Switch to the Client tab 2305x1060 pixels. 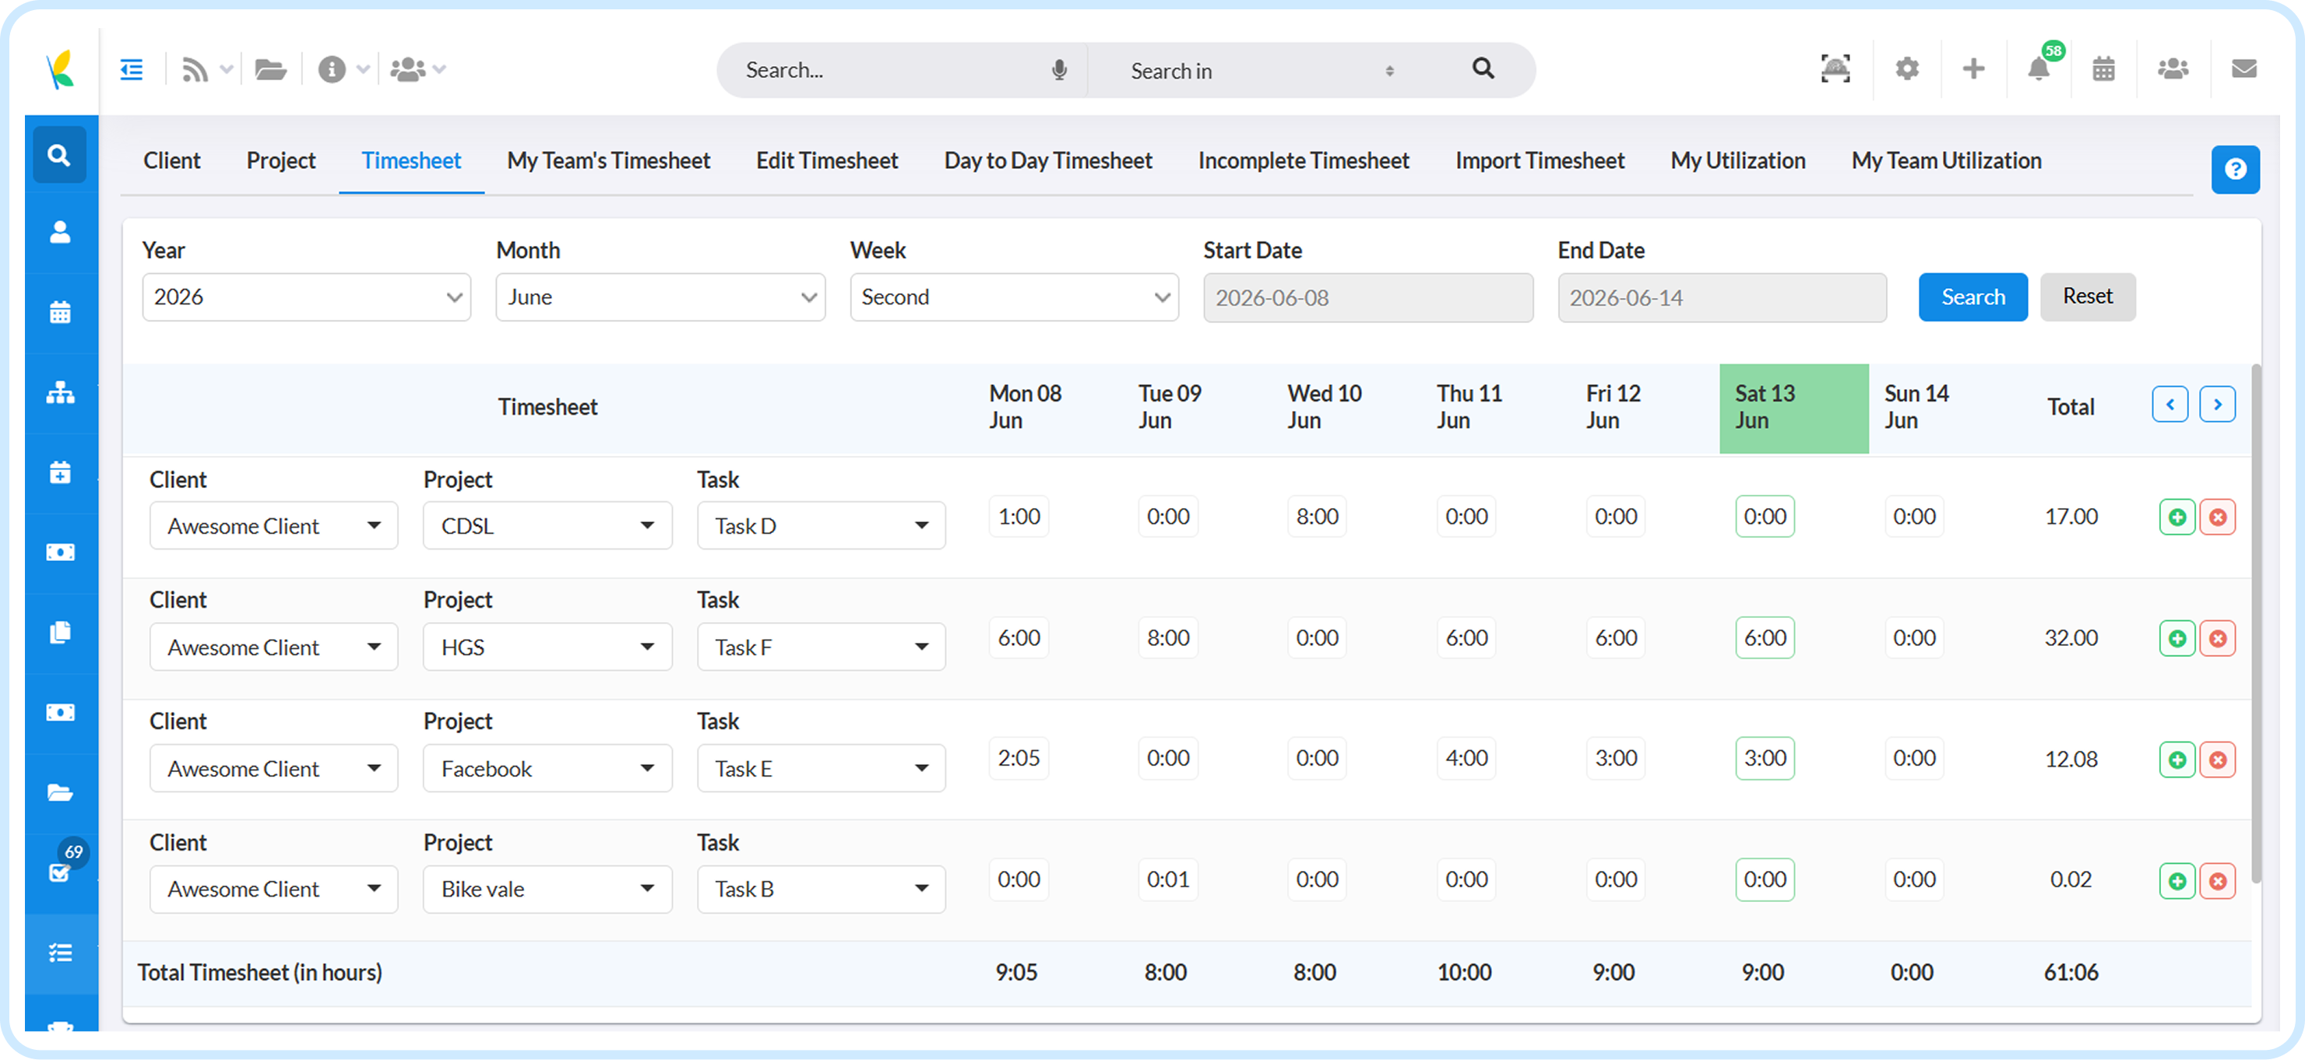(x=172, y=161)
